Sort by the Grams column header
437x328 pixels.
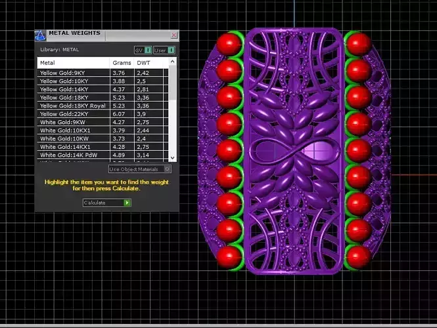(122, 63)
